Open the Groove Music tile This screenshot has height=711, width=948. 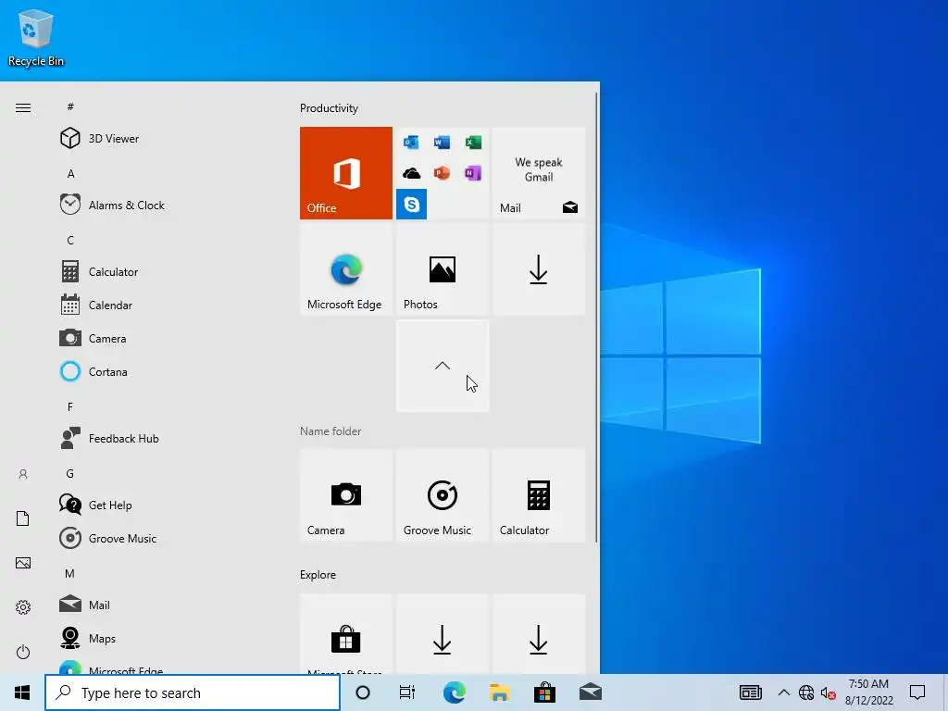(x=442, y=494)
